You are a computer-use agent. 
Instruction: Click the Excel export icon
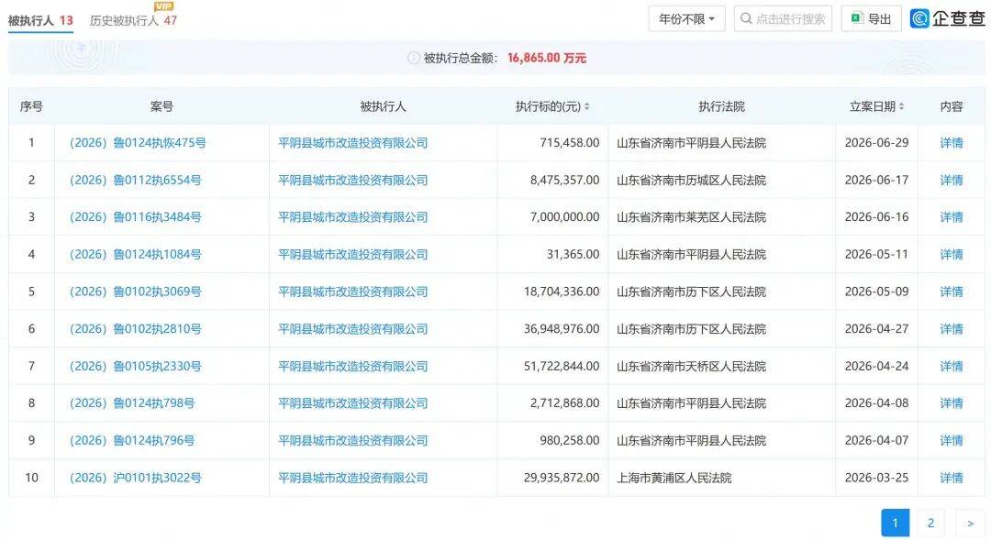tap(857, 18)
